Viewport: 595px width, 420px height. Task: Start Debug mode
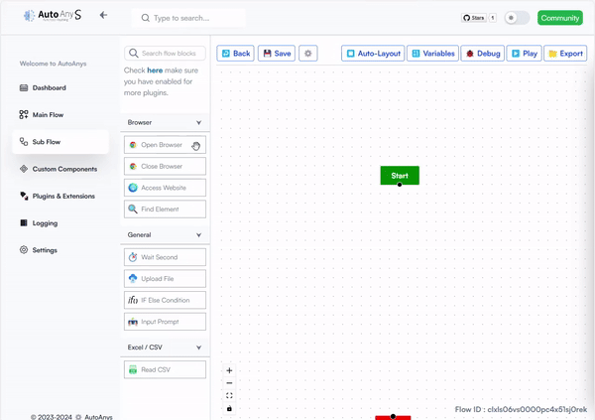(483, 54)
